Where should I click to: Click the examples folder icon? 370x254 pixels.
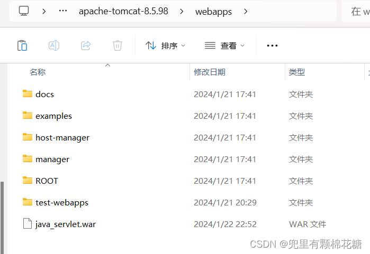click(x=28, y=115)
